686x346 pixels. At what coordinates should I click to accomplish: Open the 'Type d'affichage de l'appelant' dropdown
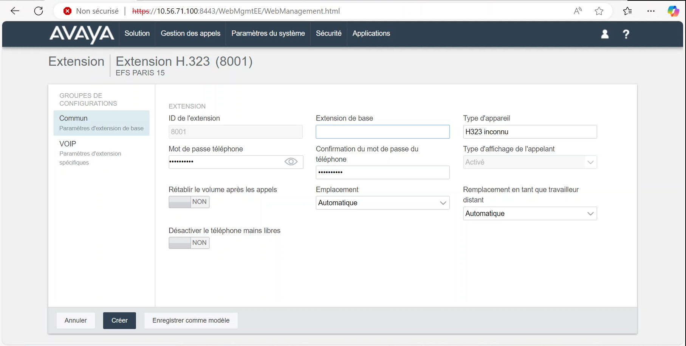tap(530, 162)
